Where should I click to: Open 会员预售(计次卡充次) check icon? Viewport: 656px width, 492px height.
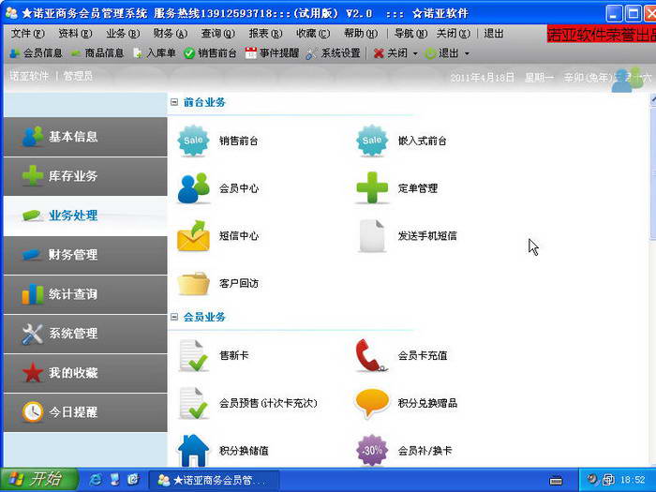193,403
